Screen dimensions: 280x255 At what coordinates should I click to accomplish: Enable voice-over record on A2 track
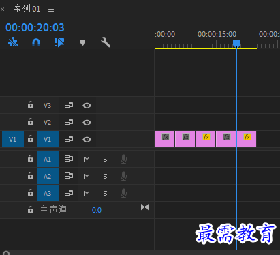123,176
